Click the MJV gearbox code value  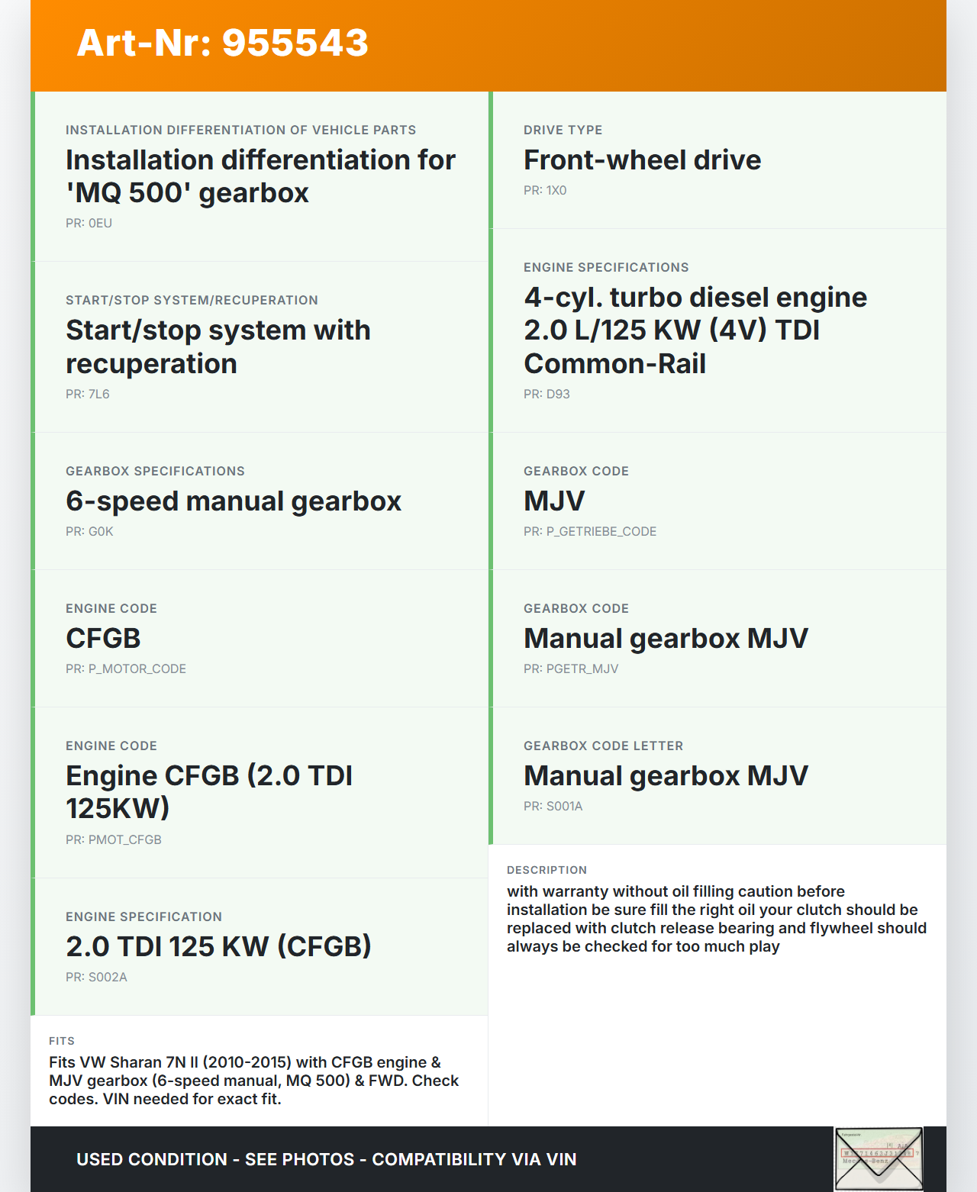pyautogui.click(x=554, y=501)
